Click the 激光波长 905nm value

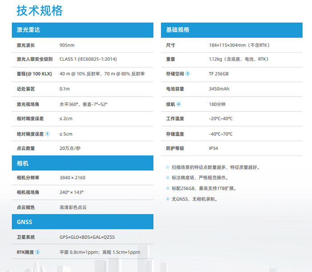pos(67,45)
